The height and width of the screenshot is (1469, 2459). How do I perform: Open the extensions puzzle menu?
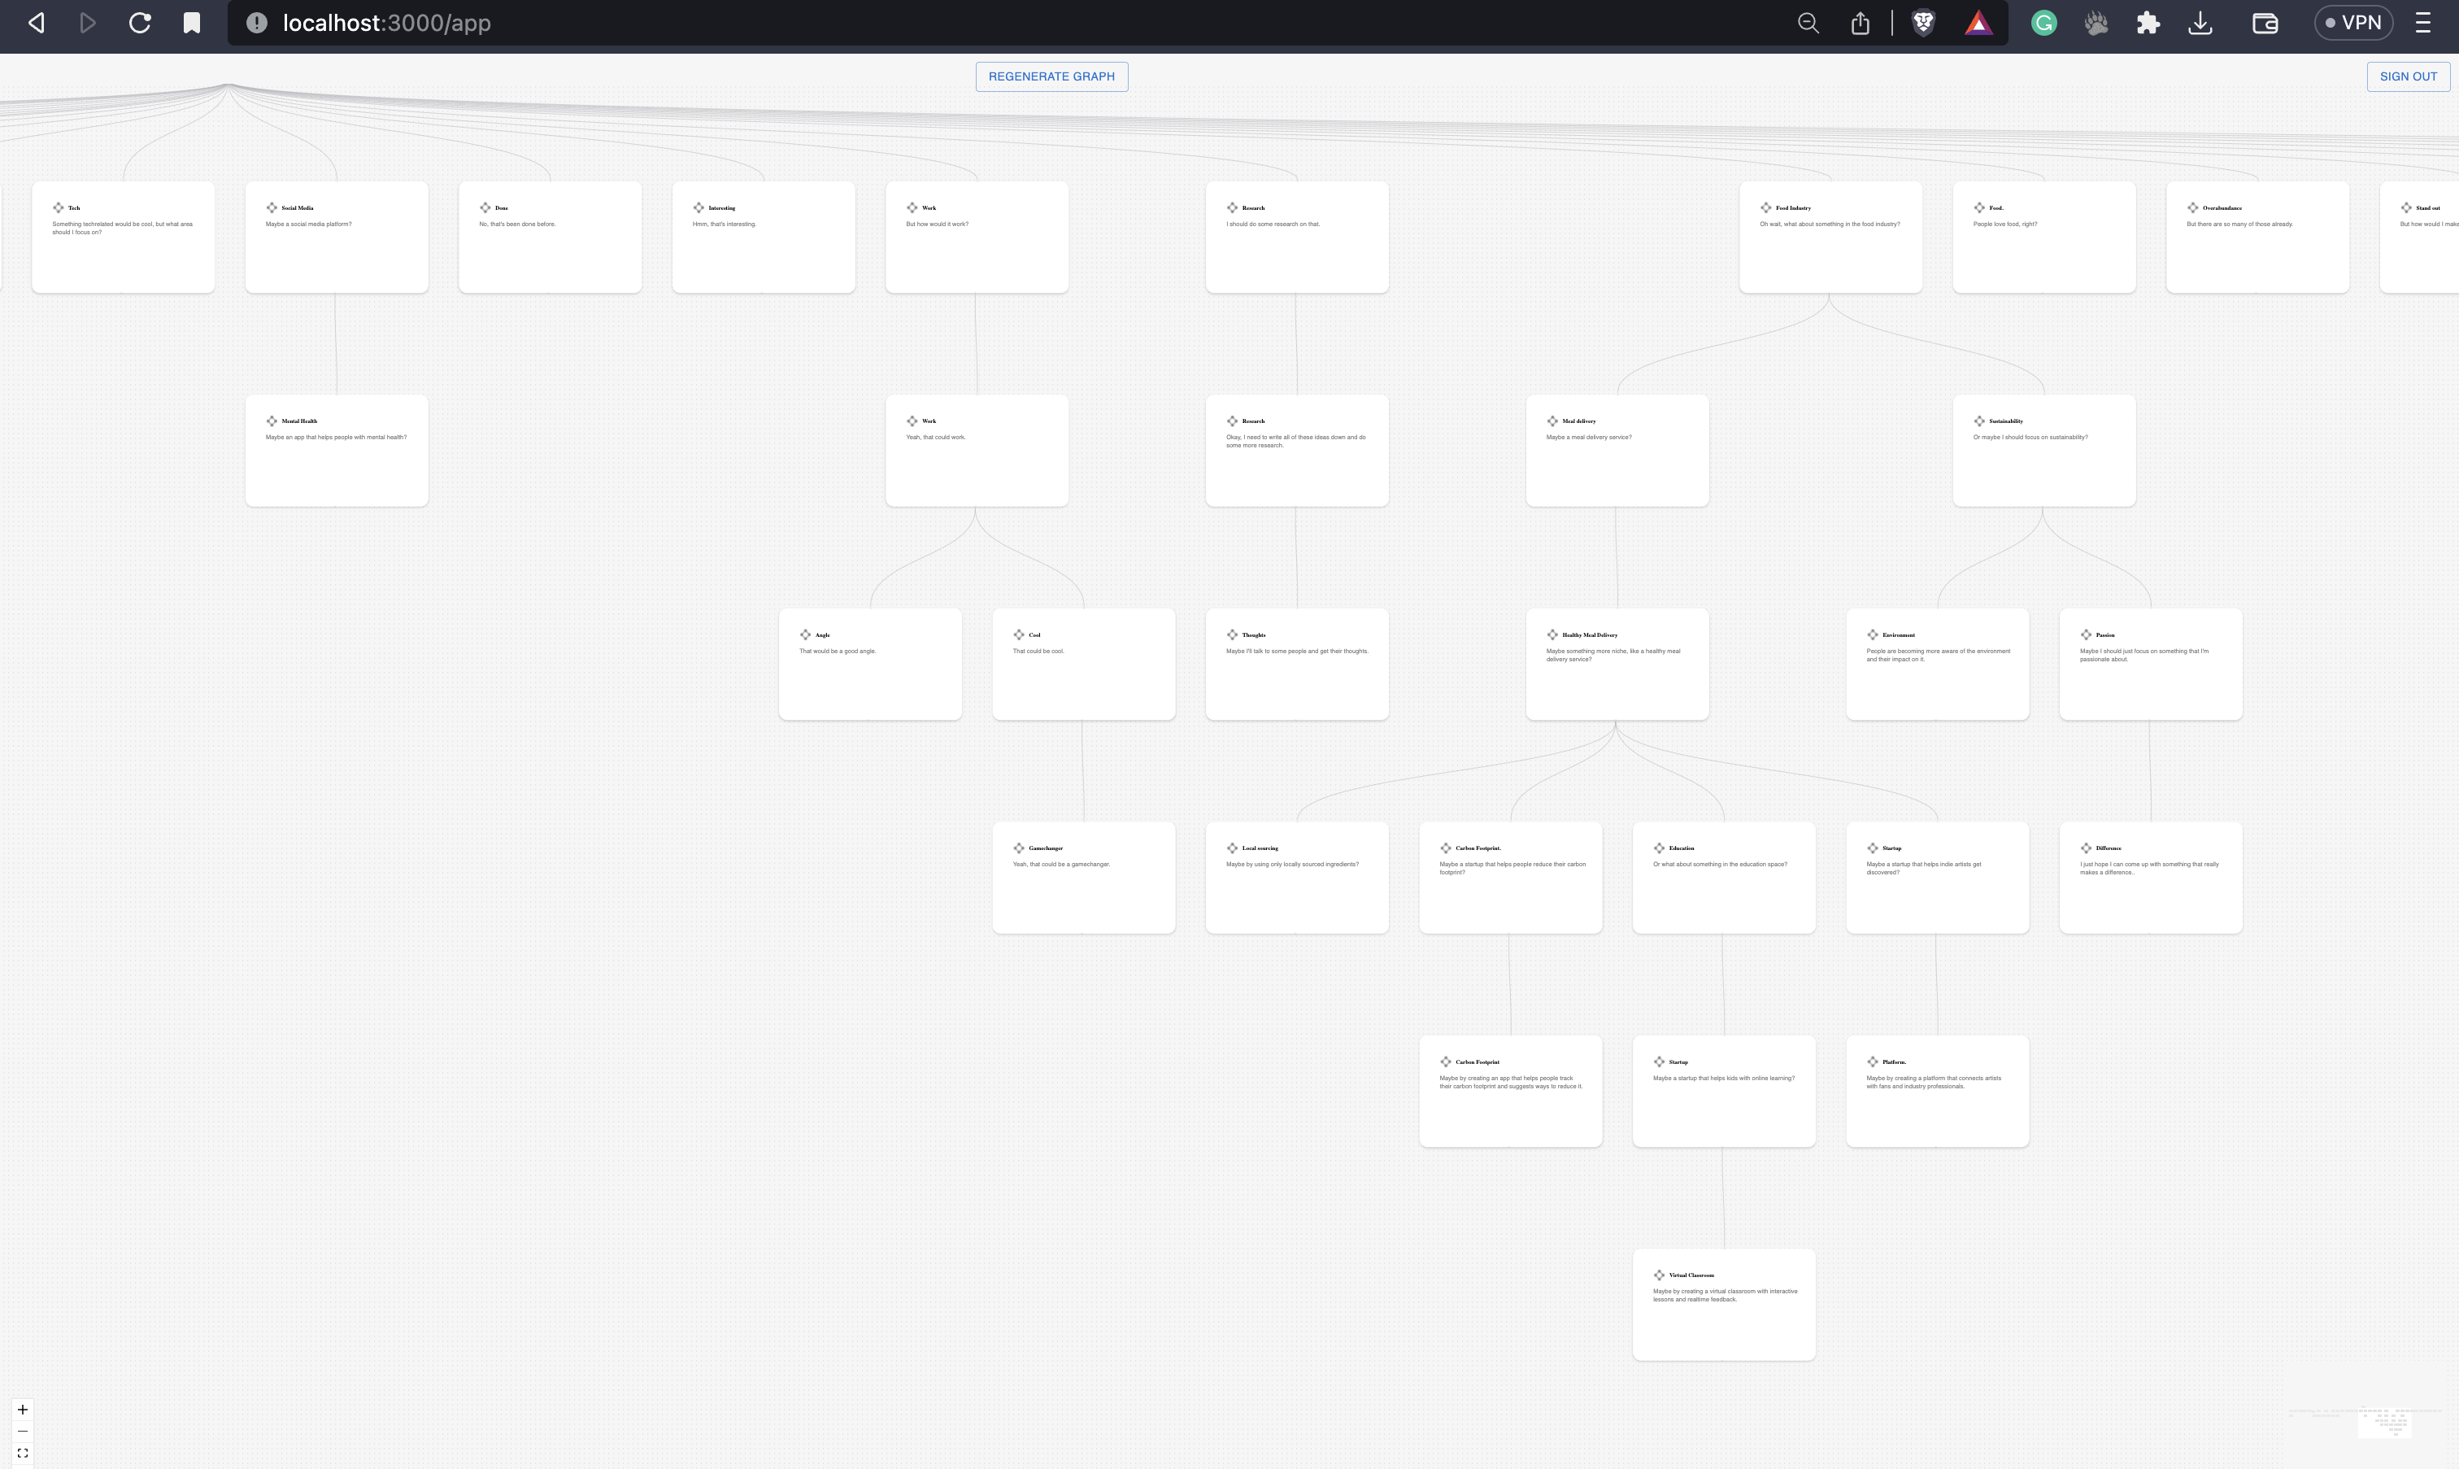point(2148,23)
